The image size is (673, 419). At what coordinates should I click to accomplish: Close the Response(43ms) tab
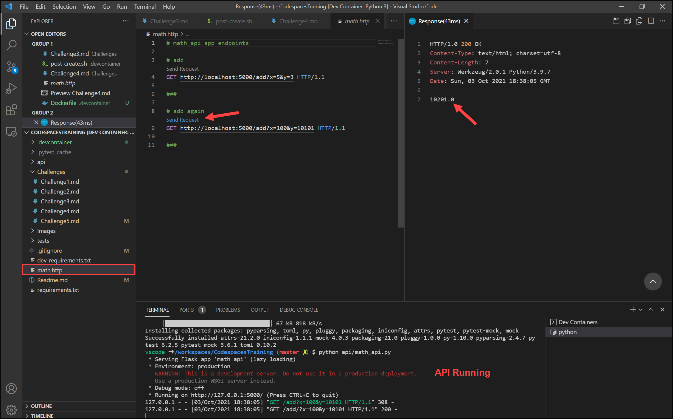coord(466,21)
